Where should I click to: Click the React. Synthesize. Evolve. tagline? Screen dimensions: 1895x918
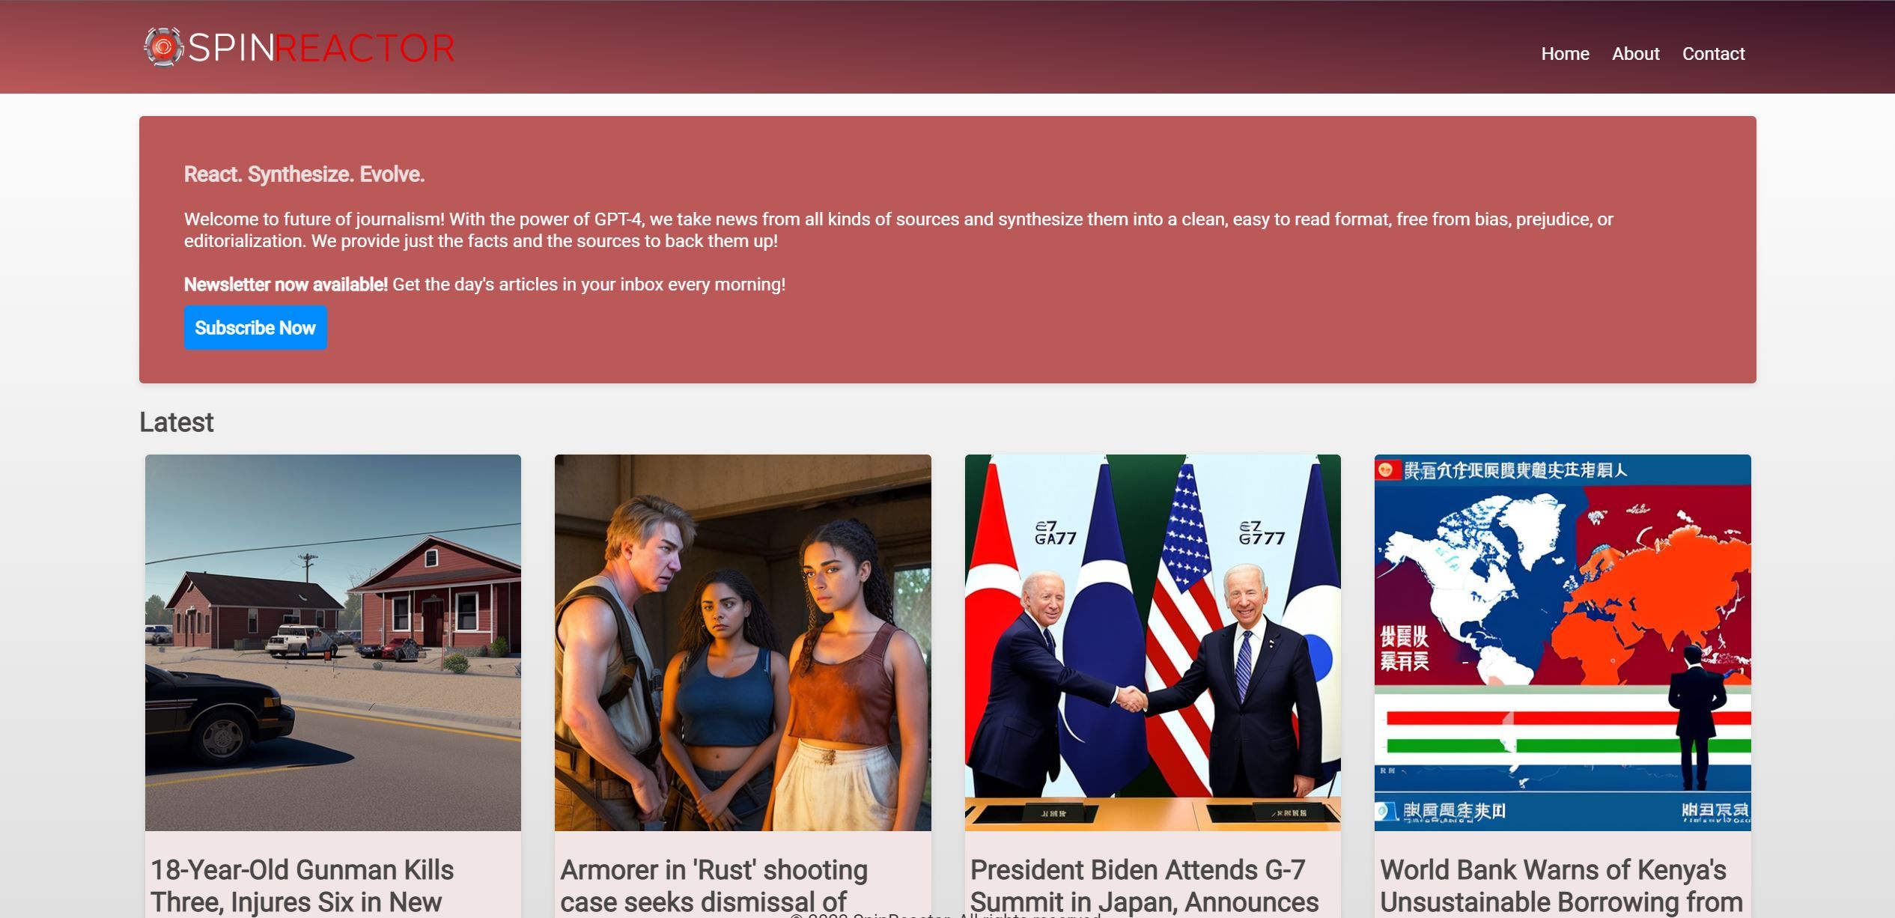[304, 174]
